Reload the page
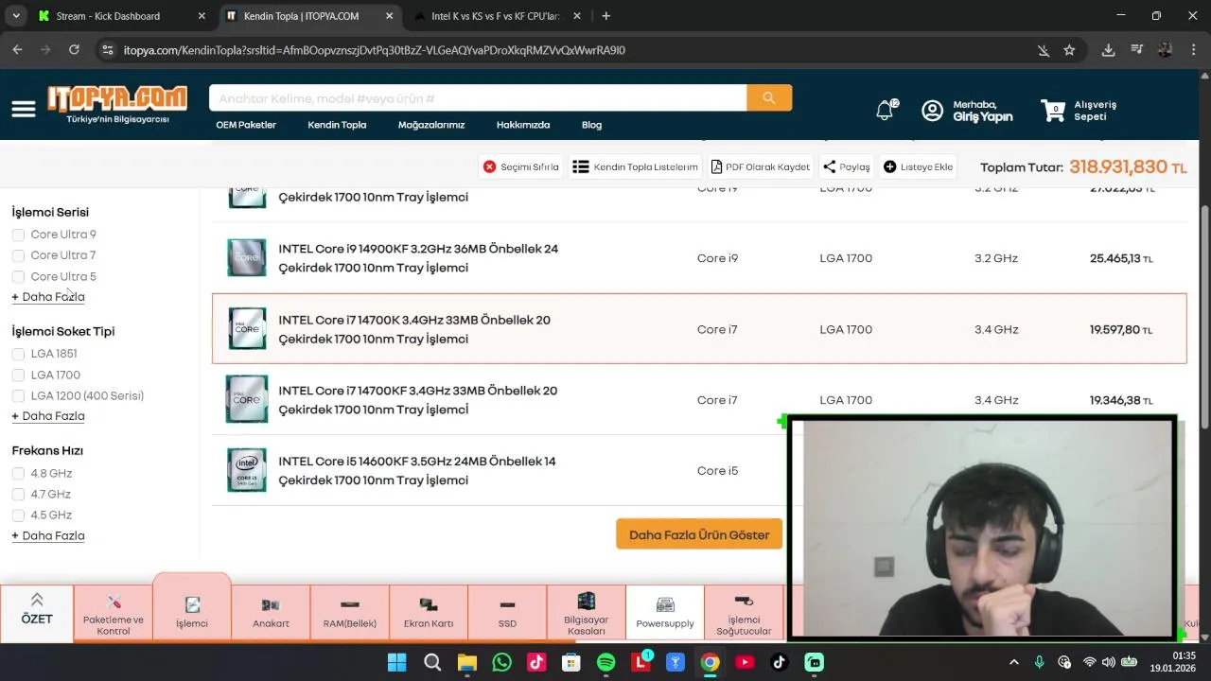Image resolution: width=1211 pixels, height=681 pixels. point(74,50)
